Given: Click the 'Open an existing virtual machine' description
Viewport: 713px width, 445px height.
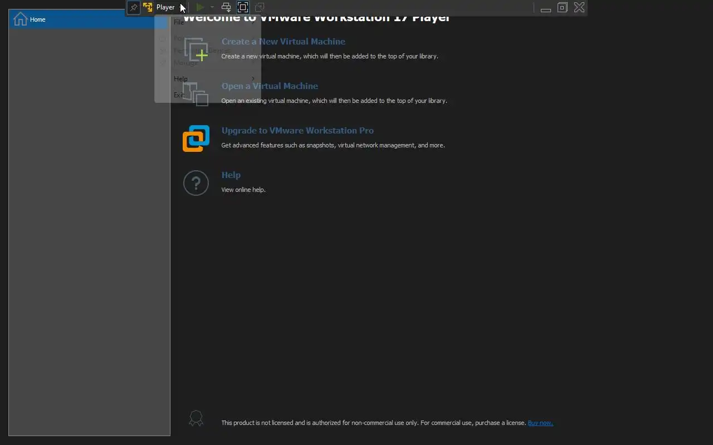Looking at the screenshot, I should [334, 101].
